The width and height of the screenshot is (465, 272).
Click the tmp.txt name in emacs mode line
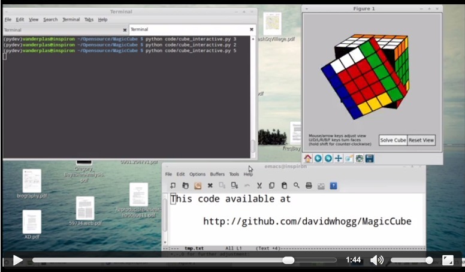194,248
